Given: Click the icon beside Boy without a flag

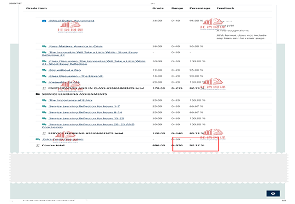Looking at the screenshot, I should click(x=44, y=70).
